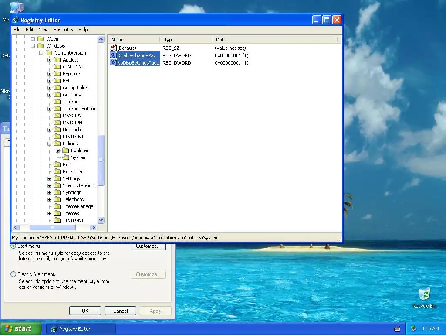Expand the Shell Extensions key
Viewport: 446px width, 335px height.
[50, 185]
